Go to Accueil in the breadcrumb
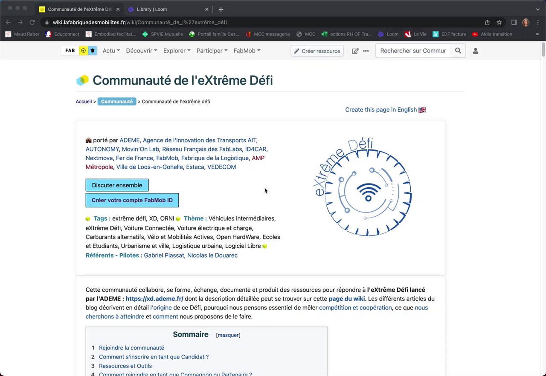Screen dimensions: 546x376 (x=84, y=101)
